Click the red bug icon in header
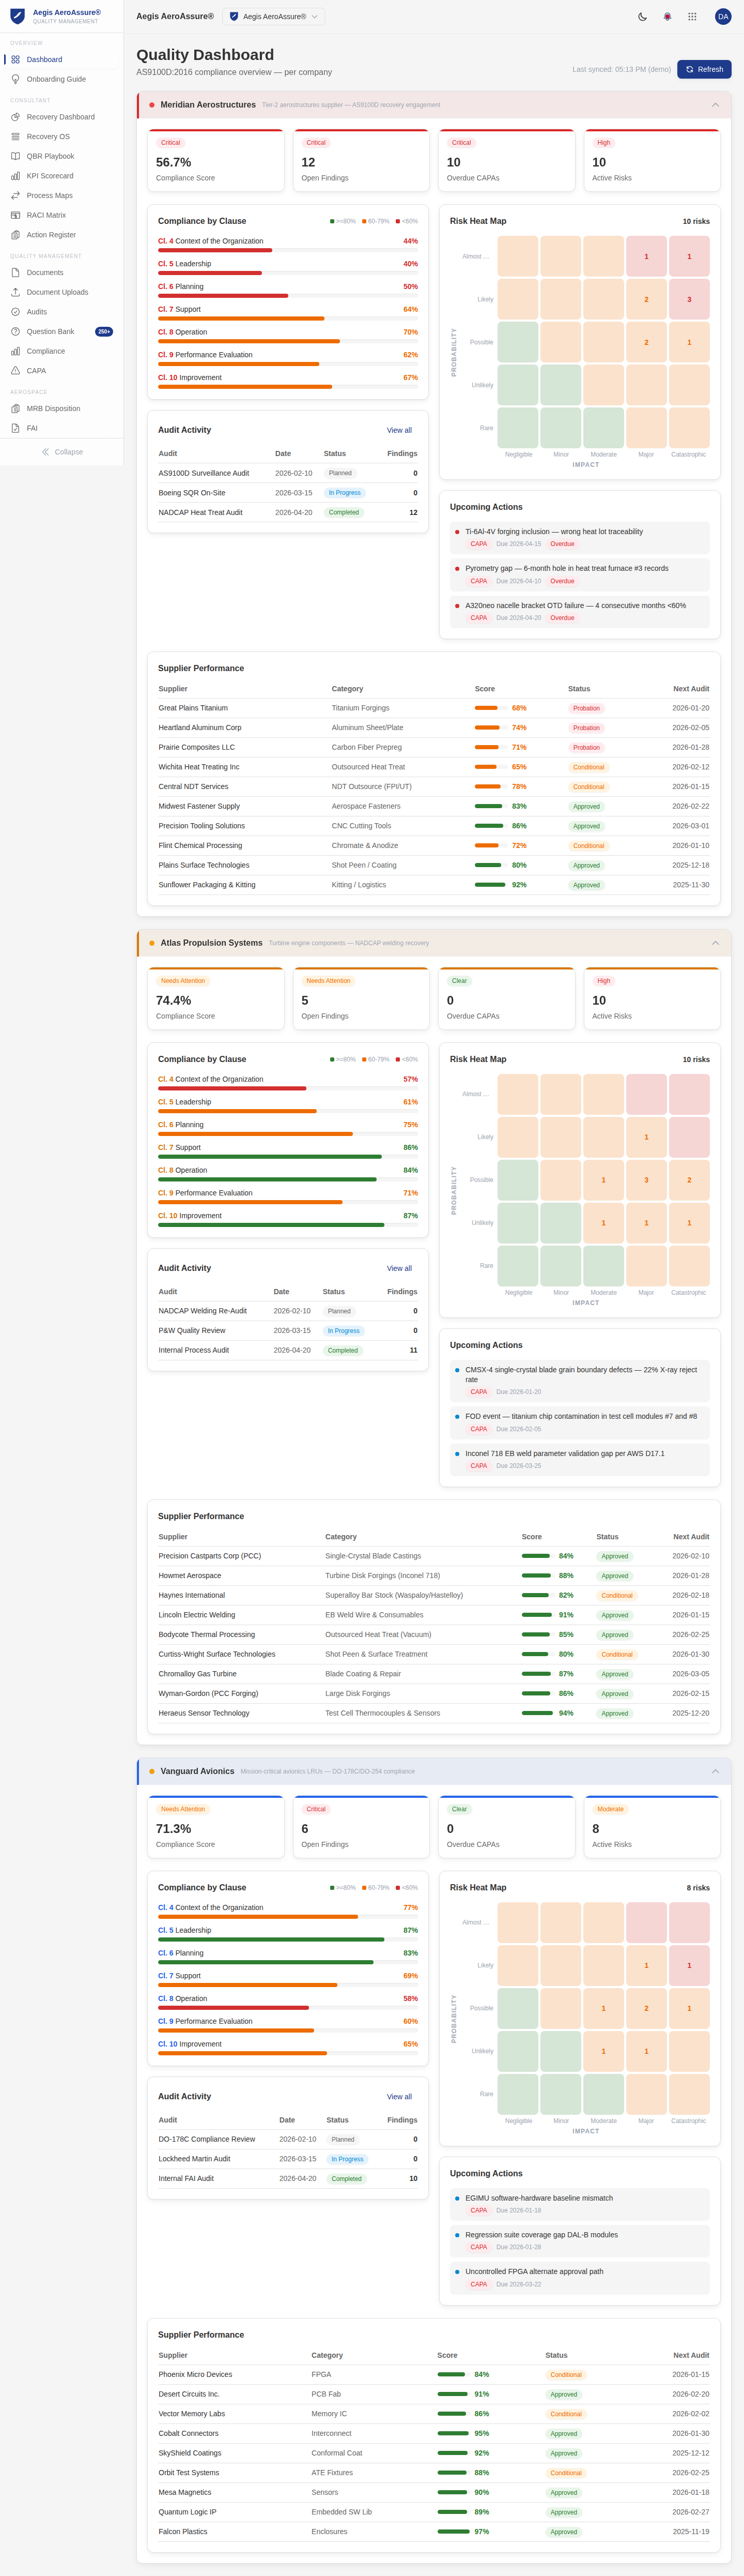The height and width of the screenshot is (2576, 744). tap(667, 17)
